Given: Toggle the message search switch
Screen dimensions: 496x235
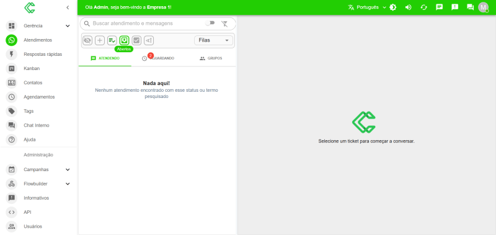Looking at the screenshot, I should (x=210, y=23).
